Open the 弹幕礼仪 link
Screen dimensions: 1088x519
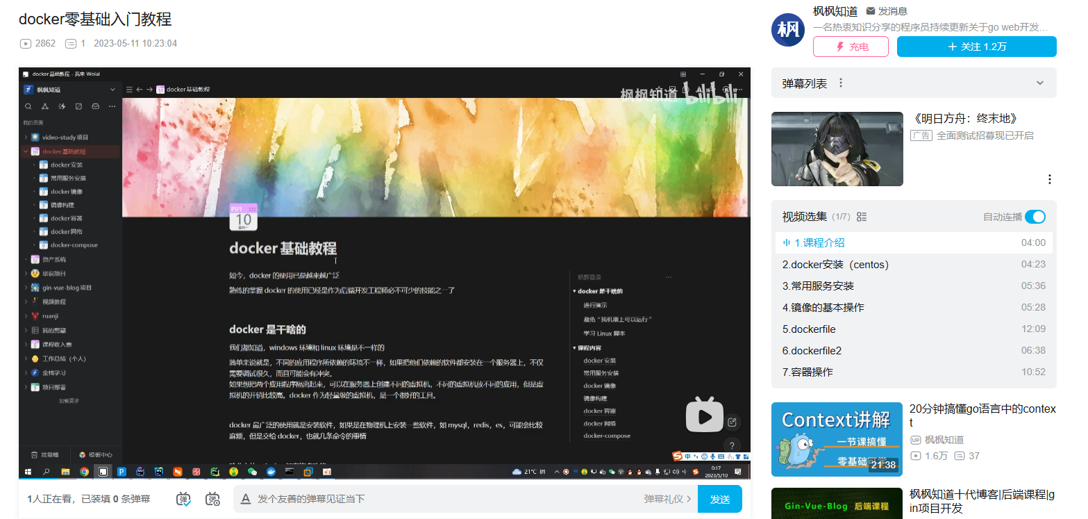[x=667, y=499]
